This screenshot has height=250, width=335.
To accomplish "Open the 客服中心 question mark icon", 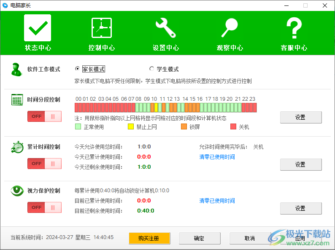I will point(294,28).
